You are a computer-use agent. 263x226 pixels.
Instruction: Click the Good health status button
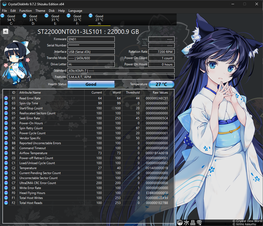pyautogui.click(x=91, y=84)
